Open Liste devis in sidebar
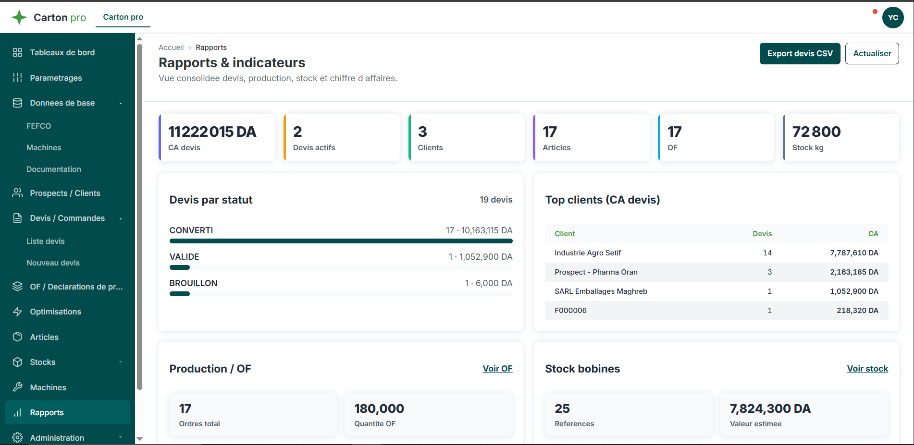The image size is (914, 445). point(46,241)
